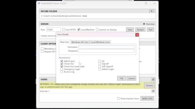Focus the Password input field
This screenshot has width=195, height=109.
106,51
